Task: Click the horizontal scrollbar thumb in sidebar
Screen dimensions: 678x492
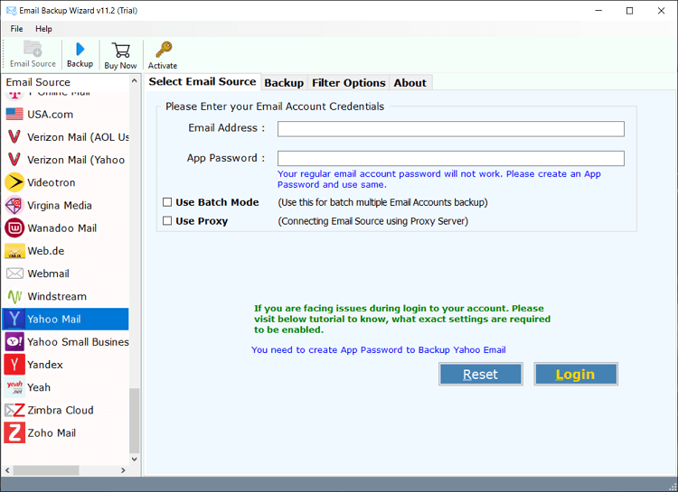Action: point(46,470)
